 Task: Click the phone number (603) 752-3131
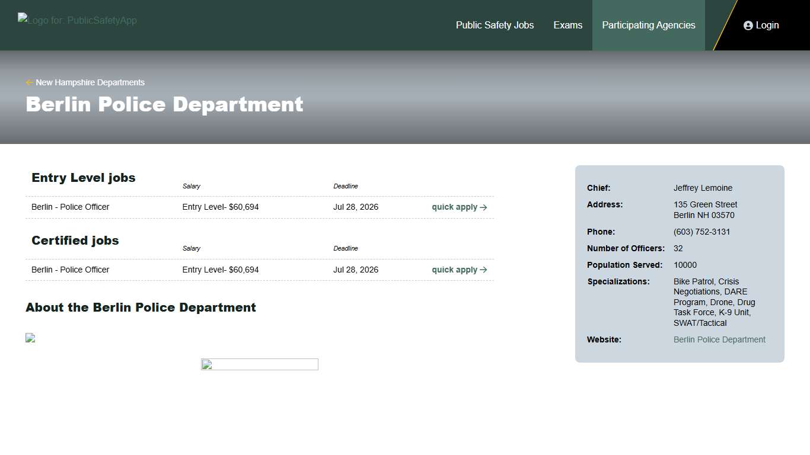(701, 232)
